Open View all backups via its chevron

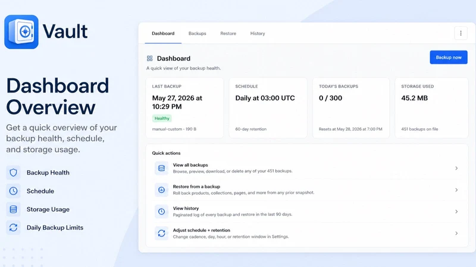[456, 169]
